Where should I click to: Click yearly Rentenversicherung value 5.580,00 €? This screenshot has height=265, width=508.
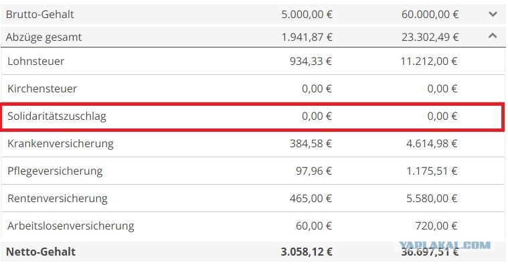(432, 198)
